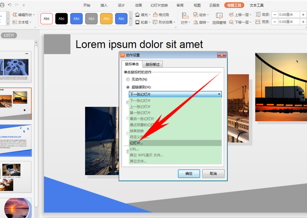Click the Align (对齐) icon
Viewport: 307px width, 218px height.
coord(185,15)
